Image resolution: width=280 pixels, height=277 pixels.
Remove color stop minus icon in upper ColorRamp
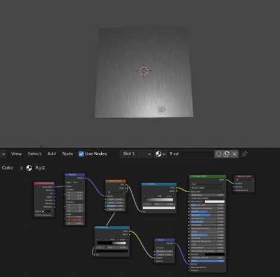click(148, 196)
